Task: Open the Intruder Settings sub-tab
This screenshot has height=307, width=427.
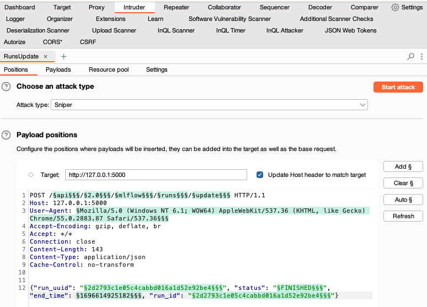Action: (157, 69)
